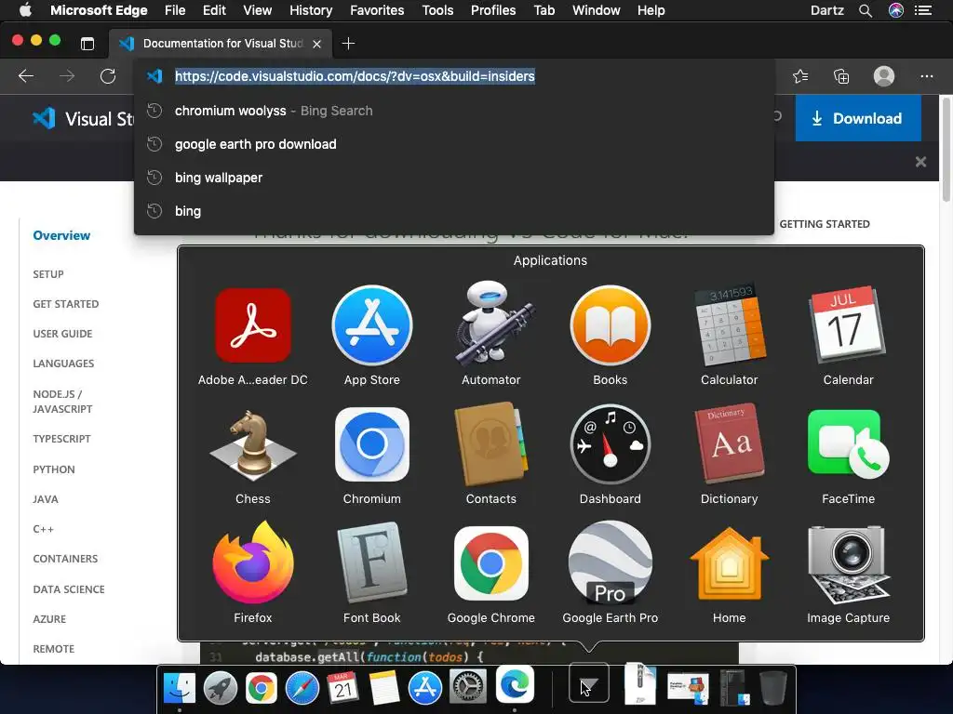Dismiss the banner with the X
The image size is (953, 714).
click(x=920, y=162)
